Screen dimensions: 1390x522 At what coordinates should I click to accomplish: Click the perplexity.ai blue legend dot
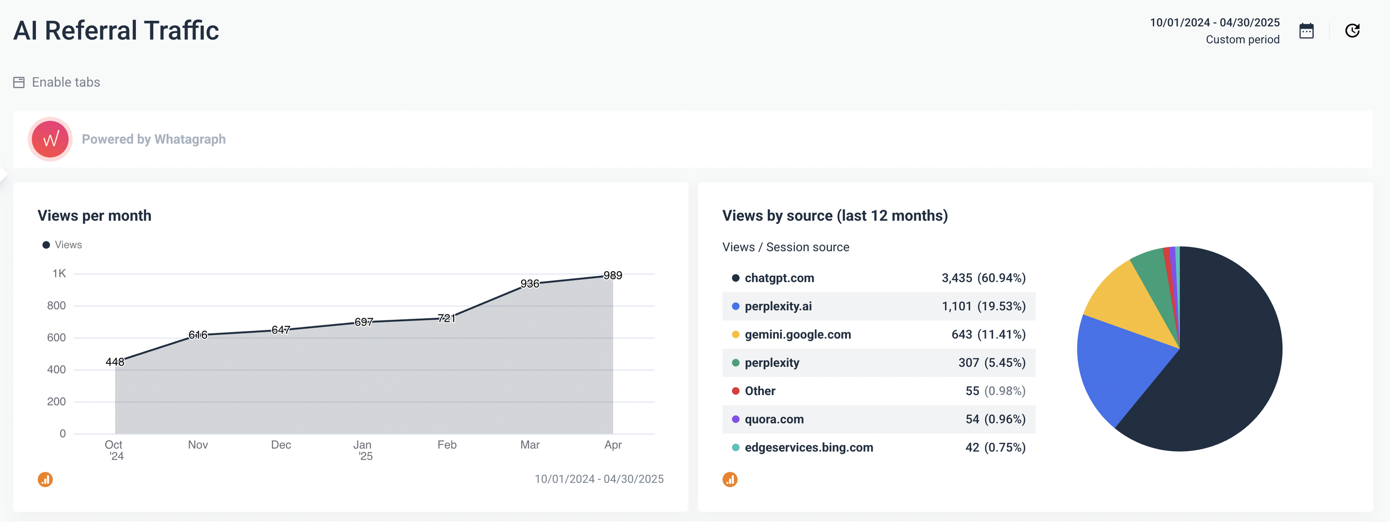[x=736, y=306]
